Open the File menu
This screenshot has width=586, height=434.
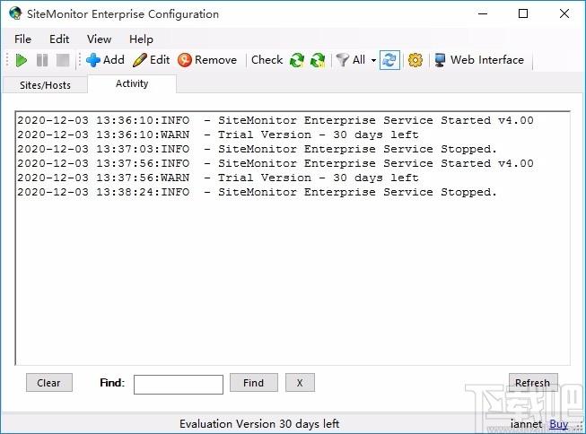[x=22, y=39]
